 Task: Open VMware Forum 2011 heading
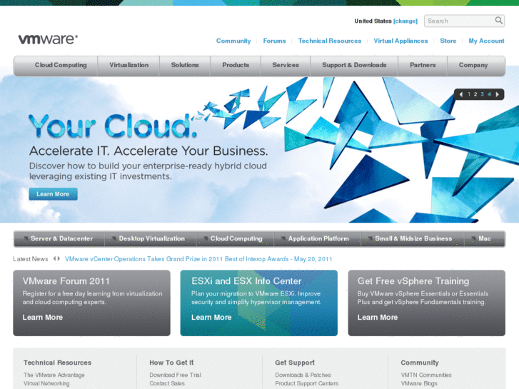pos(66,281)
